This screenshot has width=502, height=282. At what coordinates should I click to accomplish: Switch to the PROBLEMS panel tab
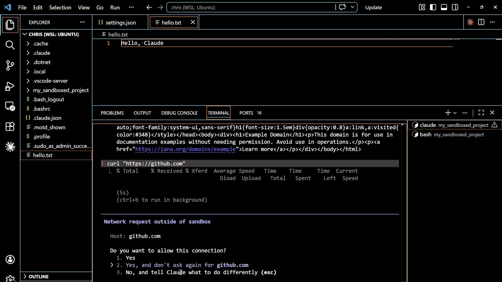112,113
